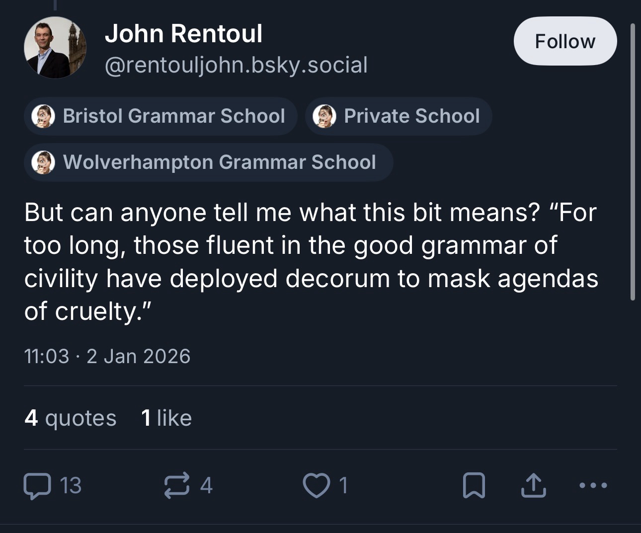Open the Bristol Grammar School label text
641x533 pixels.
174,116
